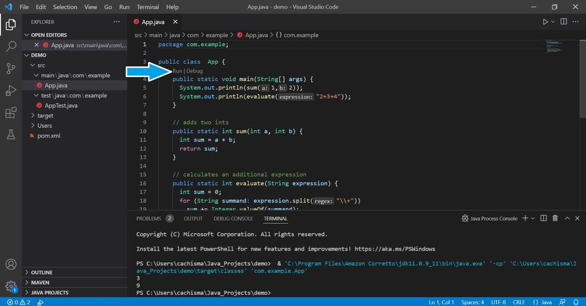Open notifications bell in status bar
The width and height of the screenshot is (586, 306).
576,302
